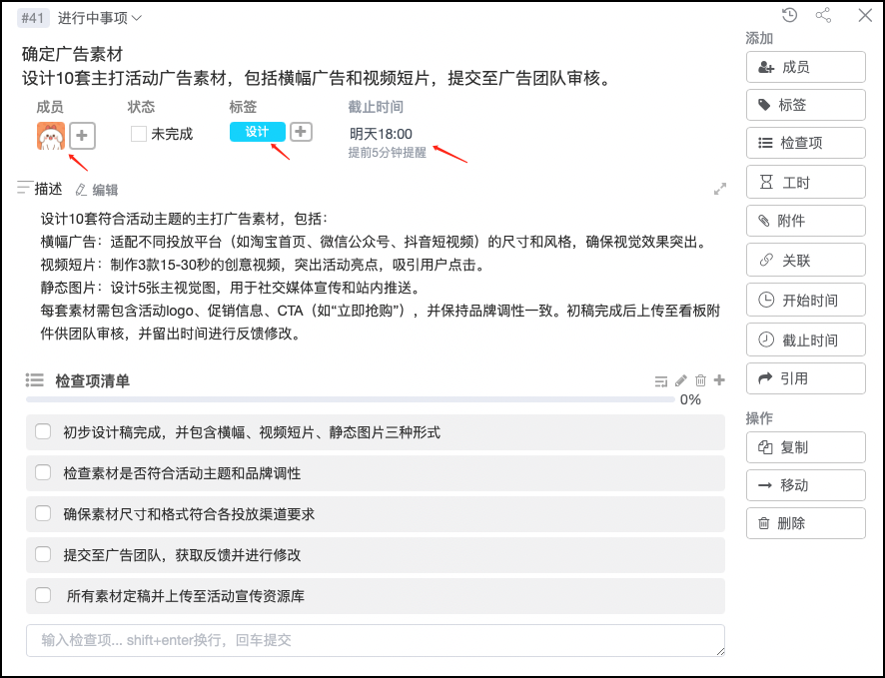This screenshot has height=678, width=885.
Task: Open the 进行中事项 list dropdown
Action: 100,17
